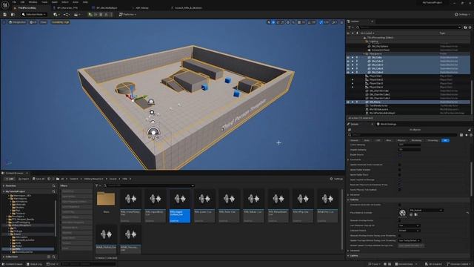Open Phys Material Override asset dropdown

pyautogui.click(x=427, y=210)
